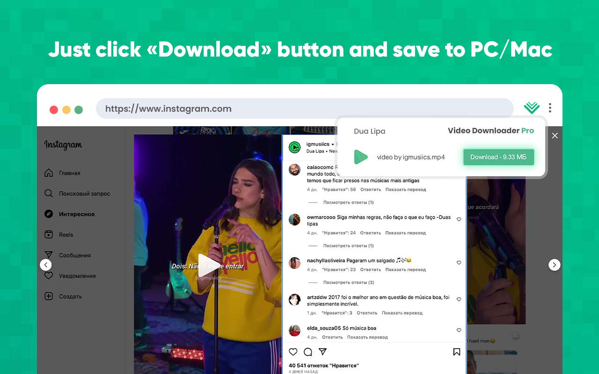Expand "Посмотреть ответы (1)" under caiaocomc
The height and width of the screenshot is (374, 599).
pos(349,202)
